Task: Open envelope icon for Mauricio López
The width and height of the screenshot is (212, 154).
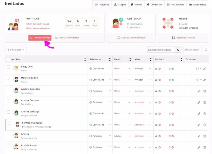Action: (197, 80)
